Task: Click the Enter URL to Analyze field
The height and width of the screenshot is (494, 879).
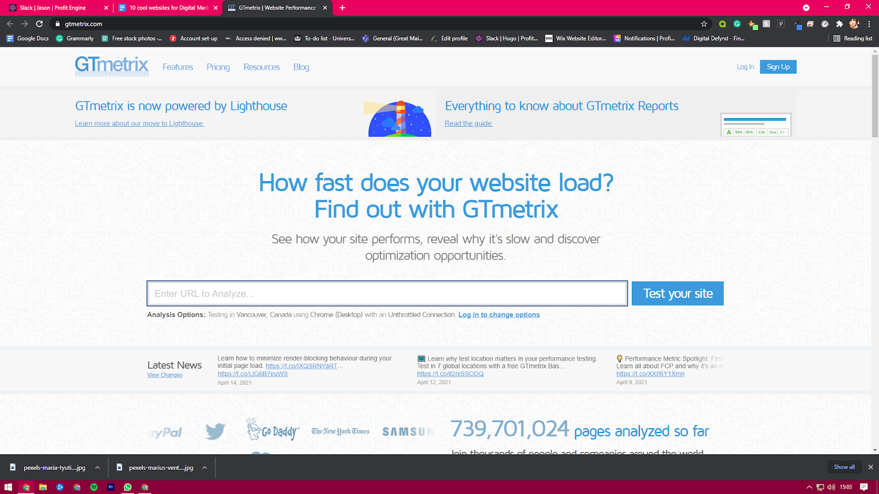Action: pyautogui.click(x=387, y=293)
